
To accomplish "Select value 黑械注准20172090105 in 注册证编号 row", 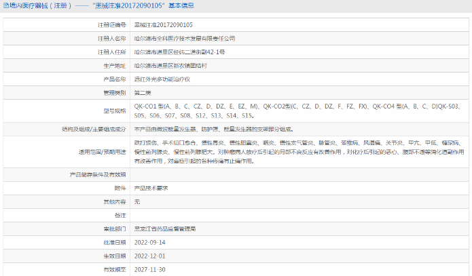I will point(164,25).
